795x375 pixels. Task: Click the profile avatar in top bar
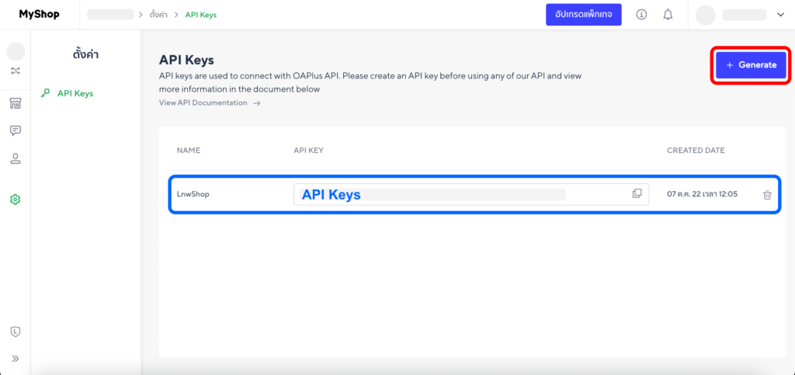click(705, 15)
